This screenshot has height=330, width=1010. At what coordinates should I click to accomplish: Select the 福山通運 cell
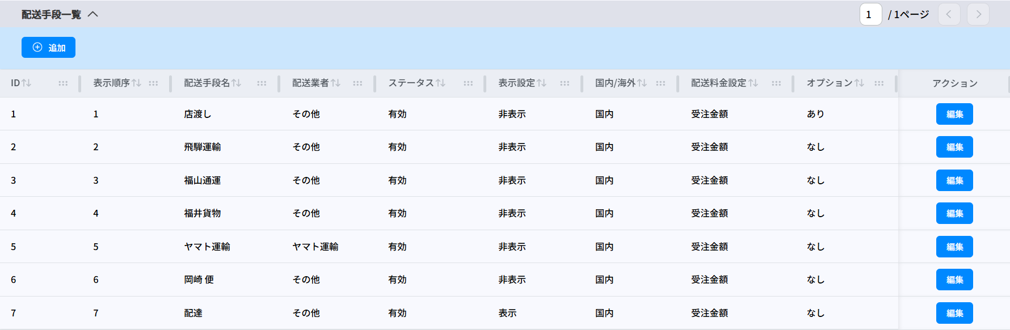(203, 180)
